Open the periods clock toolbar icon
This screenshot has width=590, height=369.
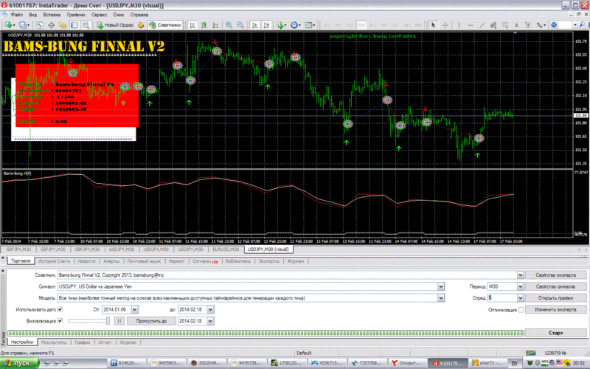pos(295,25)
